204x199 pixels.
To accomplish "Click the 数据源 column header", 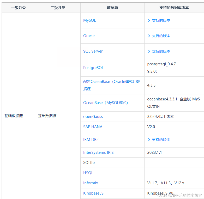I will point(112,8).
